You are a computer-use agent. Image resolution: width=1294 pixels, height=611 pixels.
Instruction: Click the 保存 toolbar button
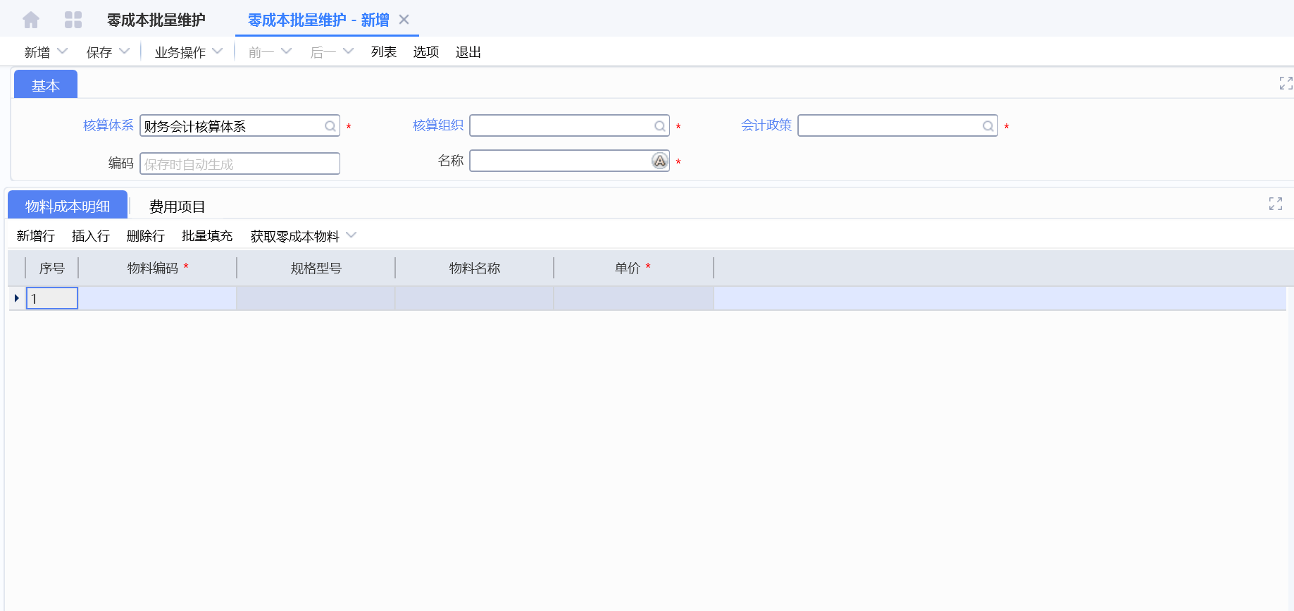(x=99, y=52)
